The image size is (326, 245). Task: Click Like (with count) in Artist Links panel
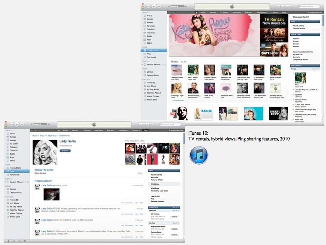click(155, 196)
